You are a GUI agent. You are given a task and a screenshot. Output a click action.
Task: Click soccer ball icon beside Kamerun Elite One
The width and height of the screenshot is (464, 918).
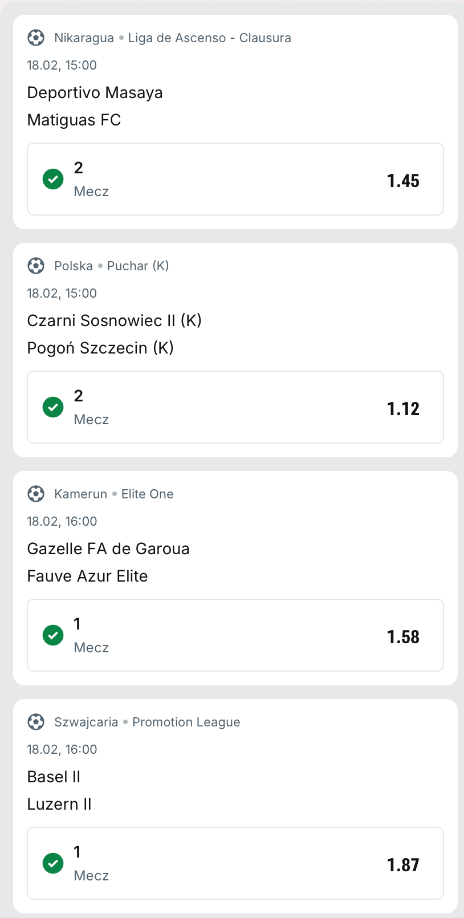pyautogui.click(x=36, y=494)
